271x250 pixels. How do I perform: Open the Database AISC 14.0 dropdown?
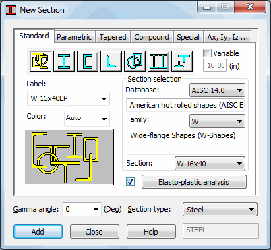click(217, 90)
